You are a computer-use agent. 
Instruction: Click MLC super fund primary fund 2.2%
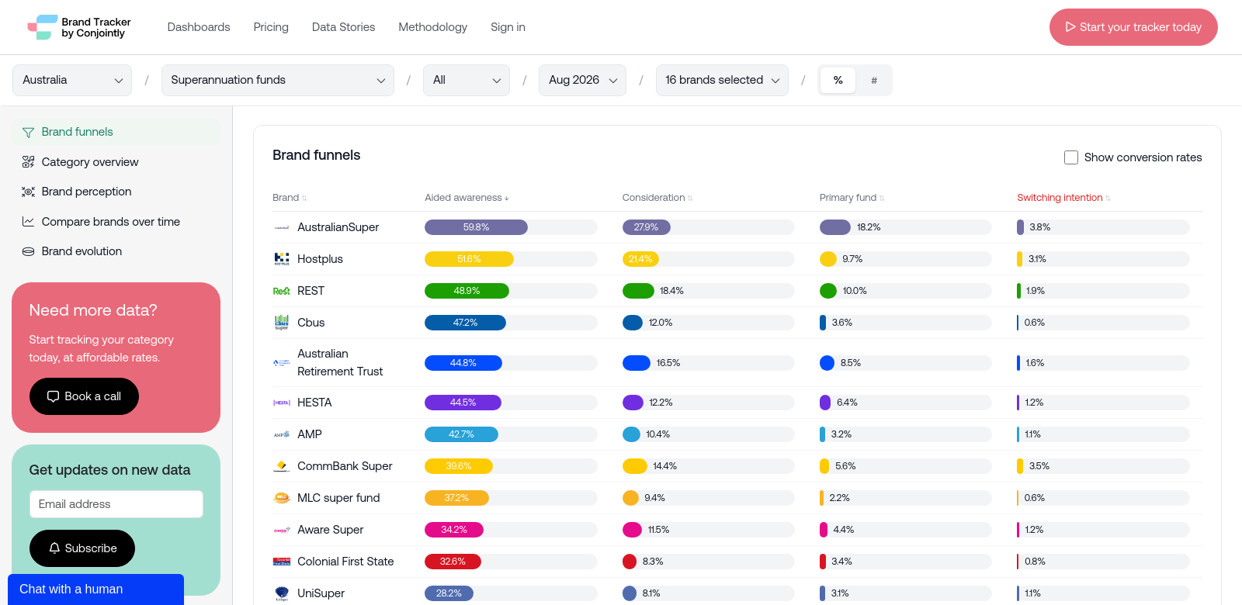click(839, 498)
